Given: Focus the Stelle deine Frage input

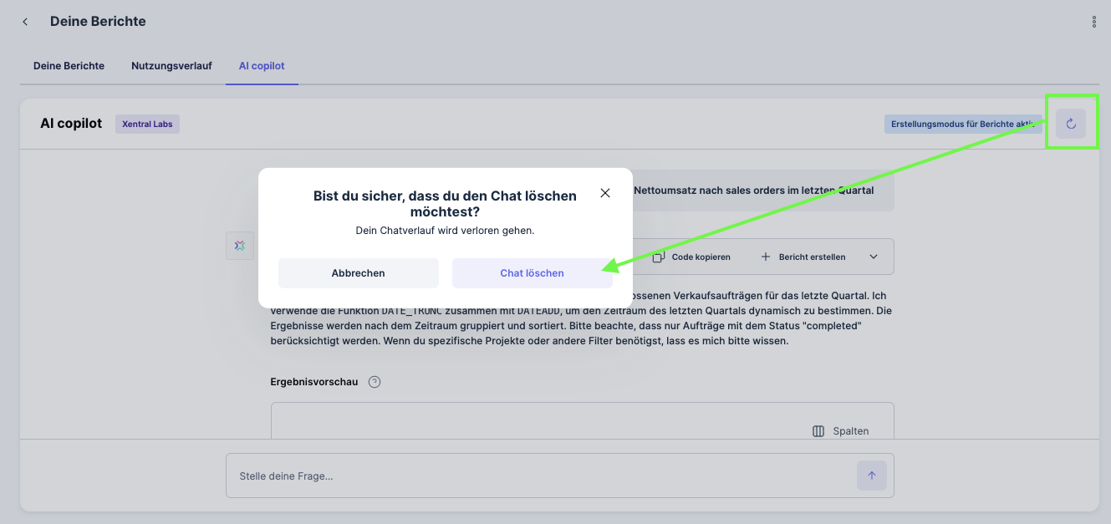Looking at the screenshot, I should tap(541, 476).
